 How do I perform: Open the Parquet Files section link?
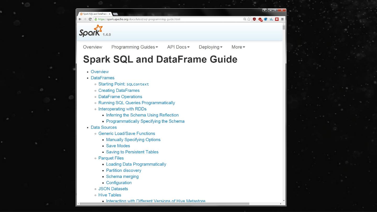click(111, 158)
